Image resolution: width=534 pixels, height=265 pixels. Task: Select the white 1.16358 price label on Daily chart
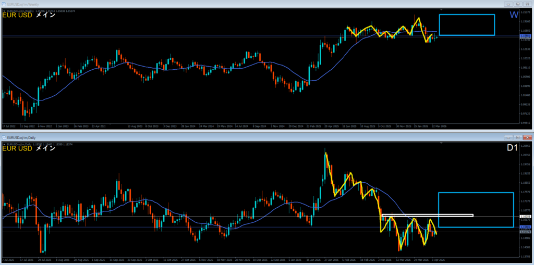pos(525,217)
